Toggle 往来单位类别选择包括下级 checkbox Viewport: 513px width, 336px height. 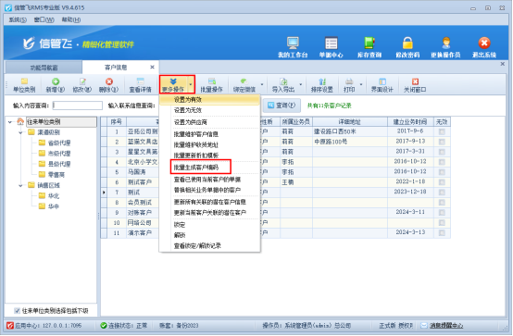(x=18, y=311)
